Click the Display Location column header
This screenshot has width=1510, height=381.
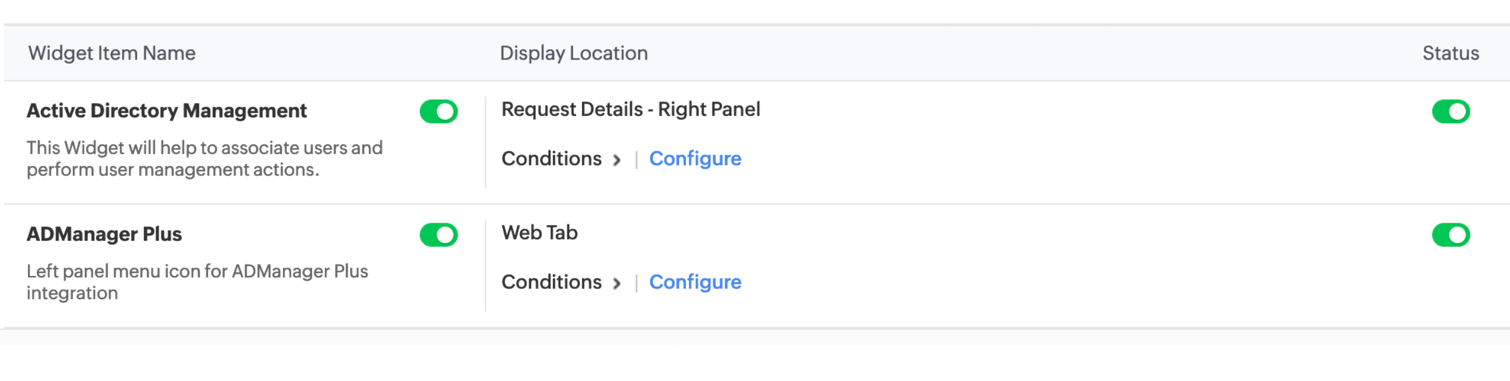point(574,53)
